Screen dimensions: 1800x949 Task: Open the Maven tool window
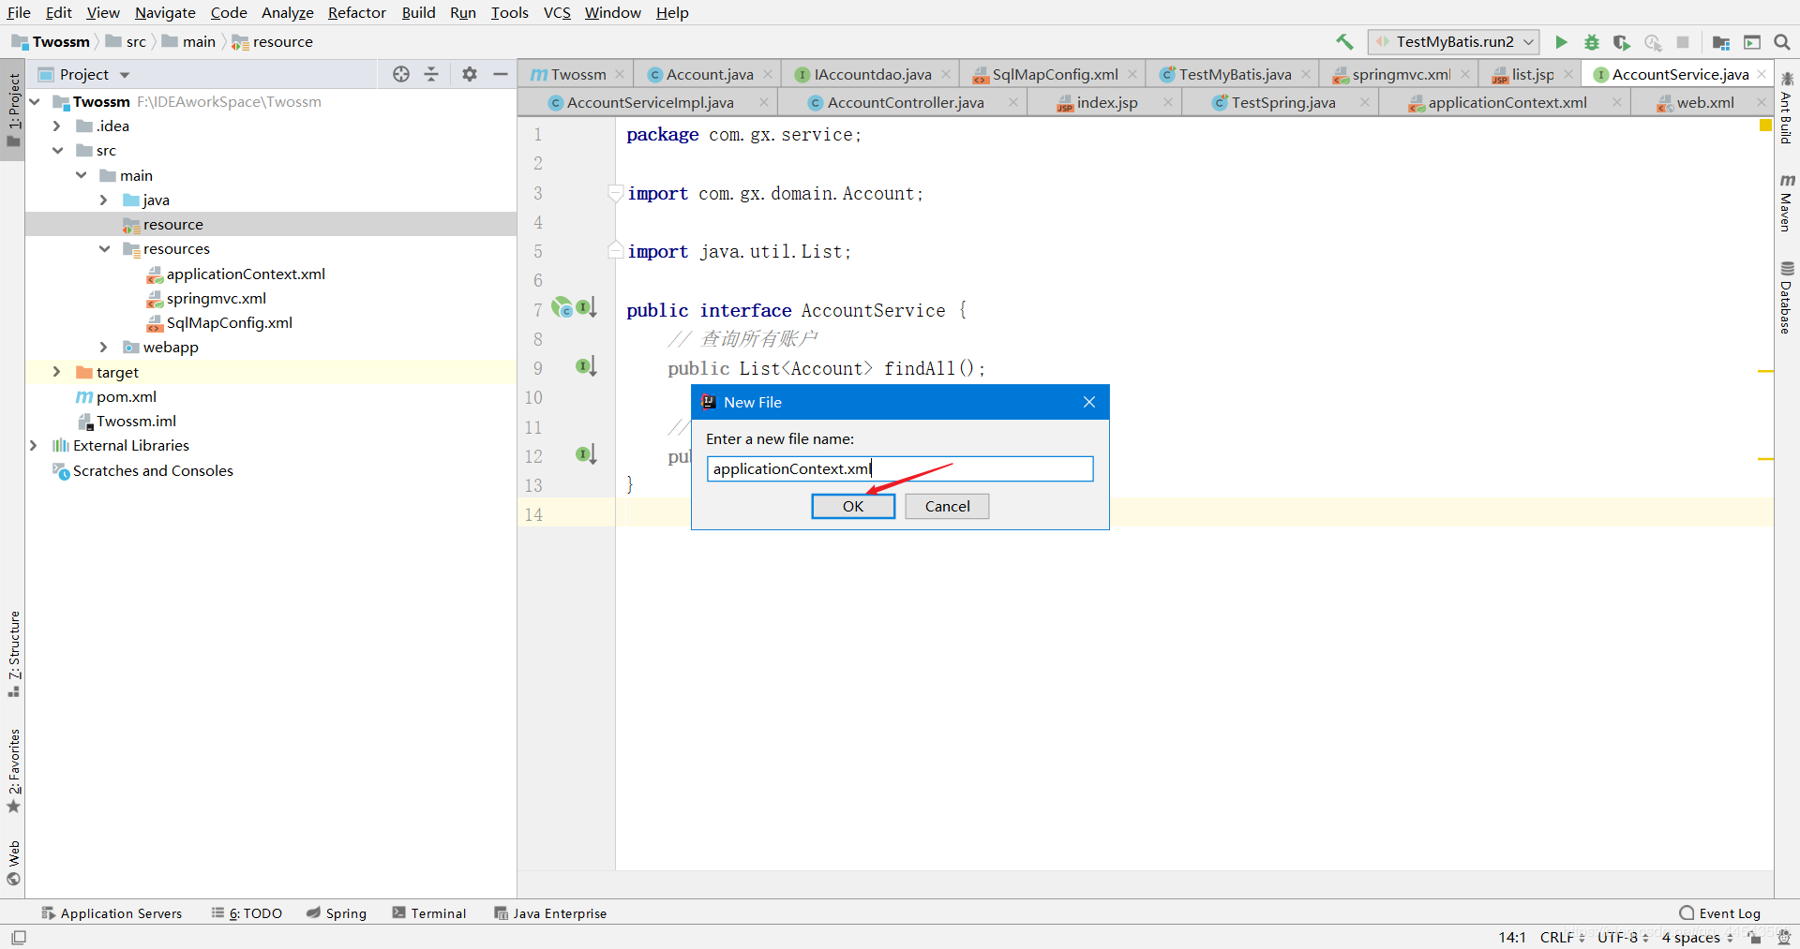click(1787, 201)
